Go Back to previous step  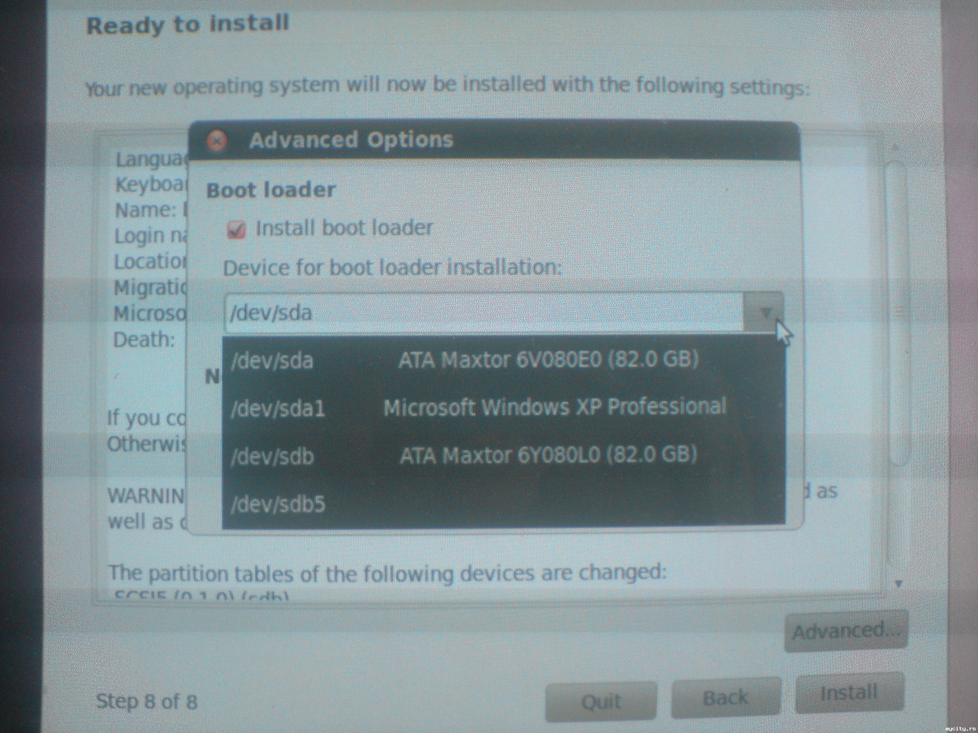726,698
